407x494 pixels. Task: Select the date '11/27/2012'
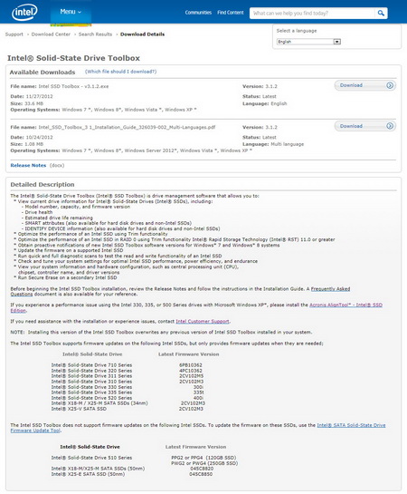(39, 96)
